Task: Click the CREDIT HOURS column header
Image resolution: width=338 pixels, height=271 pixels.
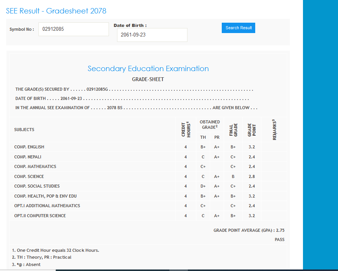Action: pyautogui.click(x=186, y=130)
